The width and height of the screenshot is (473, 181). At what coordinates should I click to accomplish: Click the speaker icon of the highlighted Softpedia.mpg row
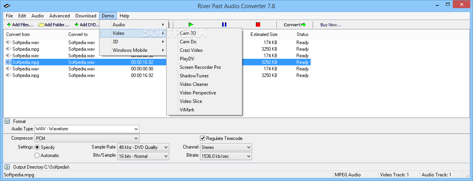pos(9,62)
